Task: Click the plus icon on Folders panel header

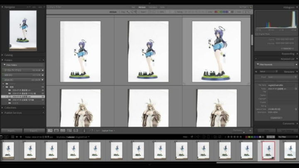Action: point(43,60)
